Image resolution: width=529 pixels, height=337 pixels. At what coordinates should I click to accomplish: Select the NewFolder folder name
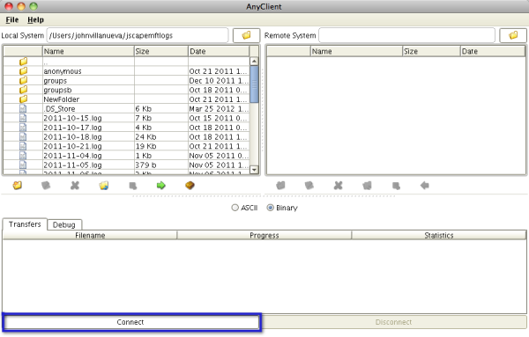[62, 99]
